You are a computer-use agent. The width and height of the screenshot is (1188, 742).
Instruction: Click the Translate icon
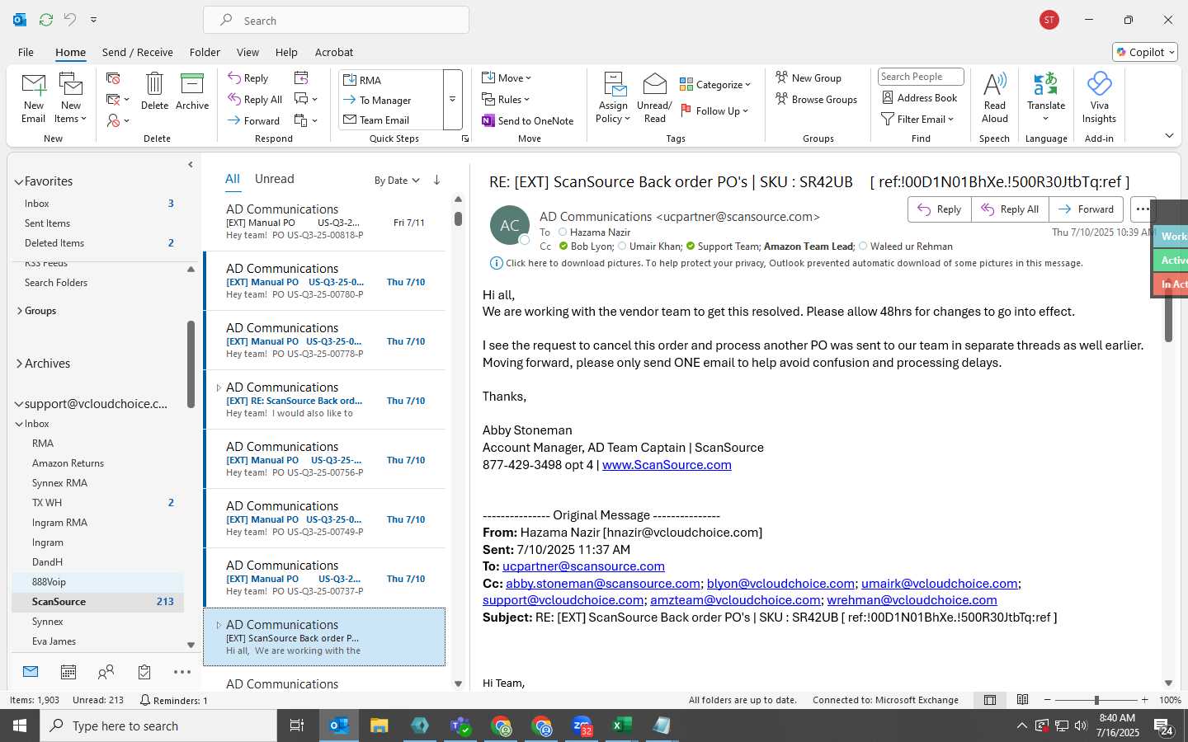[1046, 84]
